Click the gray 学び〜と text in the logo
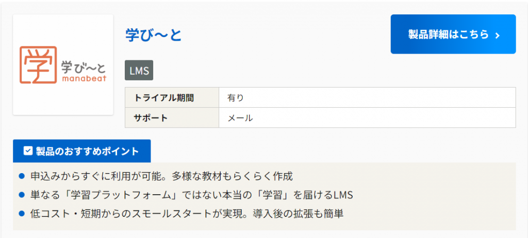This screenshot has width=528, height=238. (x=84, y=66)
